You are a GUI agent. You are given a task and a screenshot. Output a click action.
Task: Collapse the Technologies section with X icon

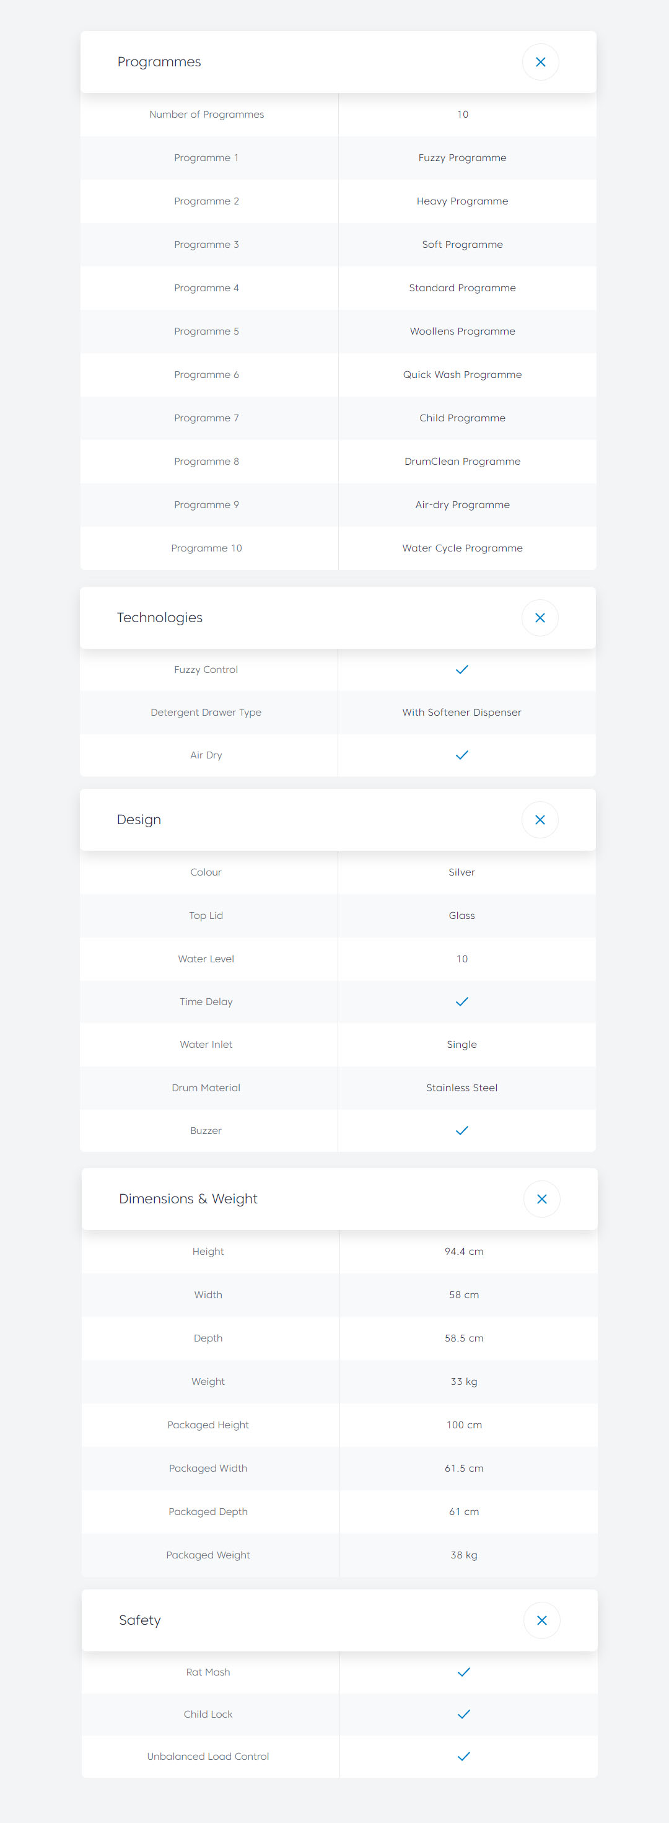[x=540, y=618]
